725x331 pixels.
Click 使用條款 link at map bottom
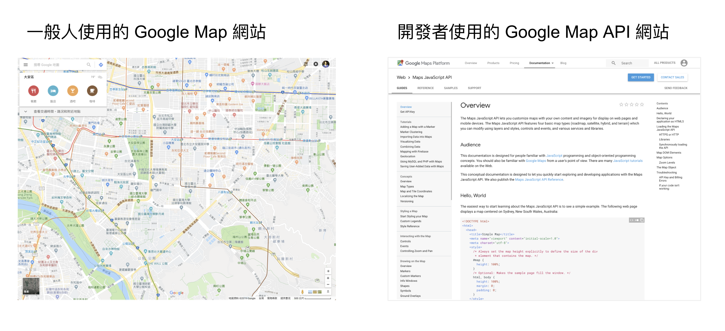coord(272,298)
